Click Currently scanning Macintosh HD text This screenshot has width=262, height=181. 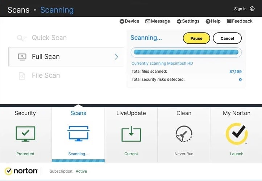162,64
